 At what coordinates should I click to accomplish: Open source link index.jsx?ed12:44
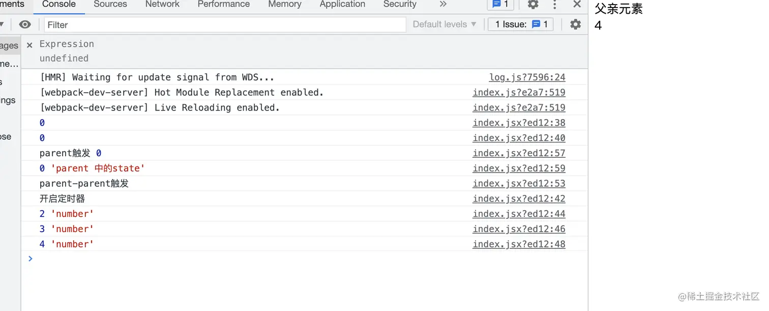click(x=519, y=214)
